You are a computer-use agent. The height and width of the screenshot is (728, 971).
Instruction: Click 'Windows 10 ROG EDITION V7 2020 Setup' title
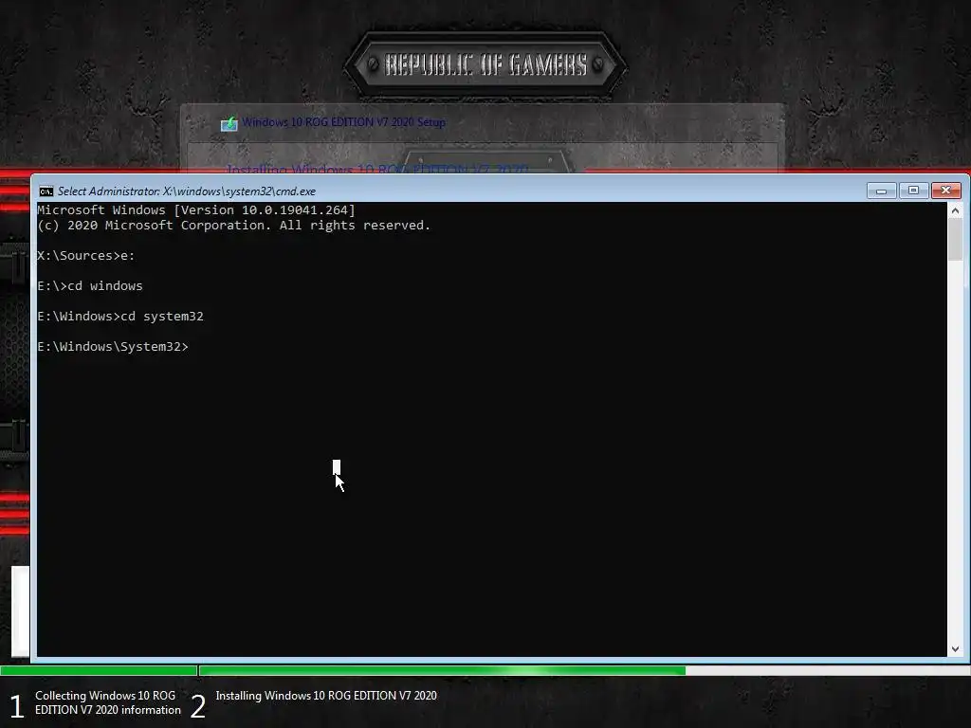(343, 122)
